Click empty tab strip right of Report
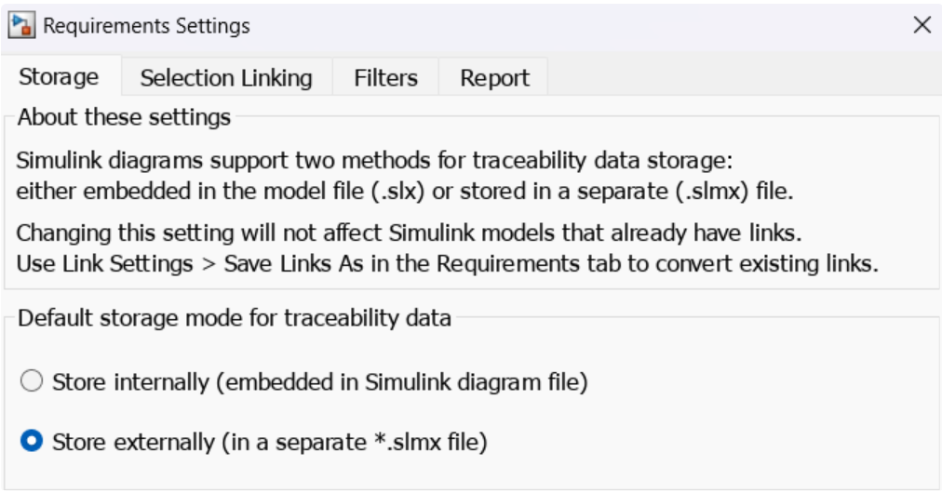This screenshot has height=492, width=942. pyautogui.click(x=735, y=78)
